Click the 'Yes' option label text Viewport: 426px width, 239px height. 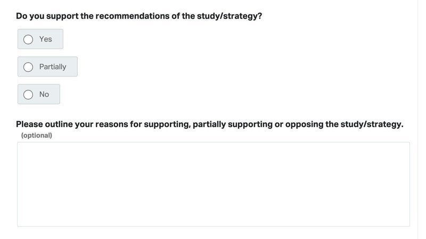point(46,39)
